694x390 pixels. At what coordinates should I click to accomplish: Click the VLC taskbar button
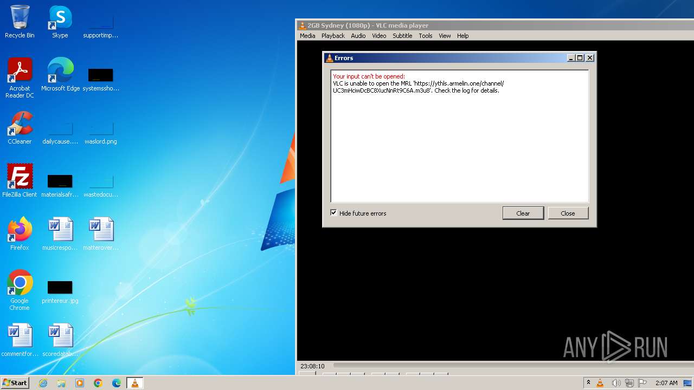point(134,383)
